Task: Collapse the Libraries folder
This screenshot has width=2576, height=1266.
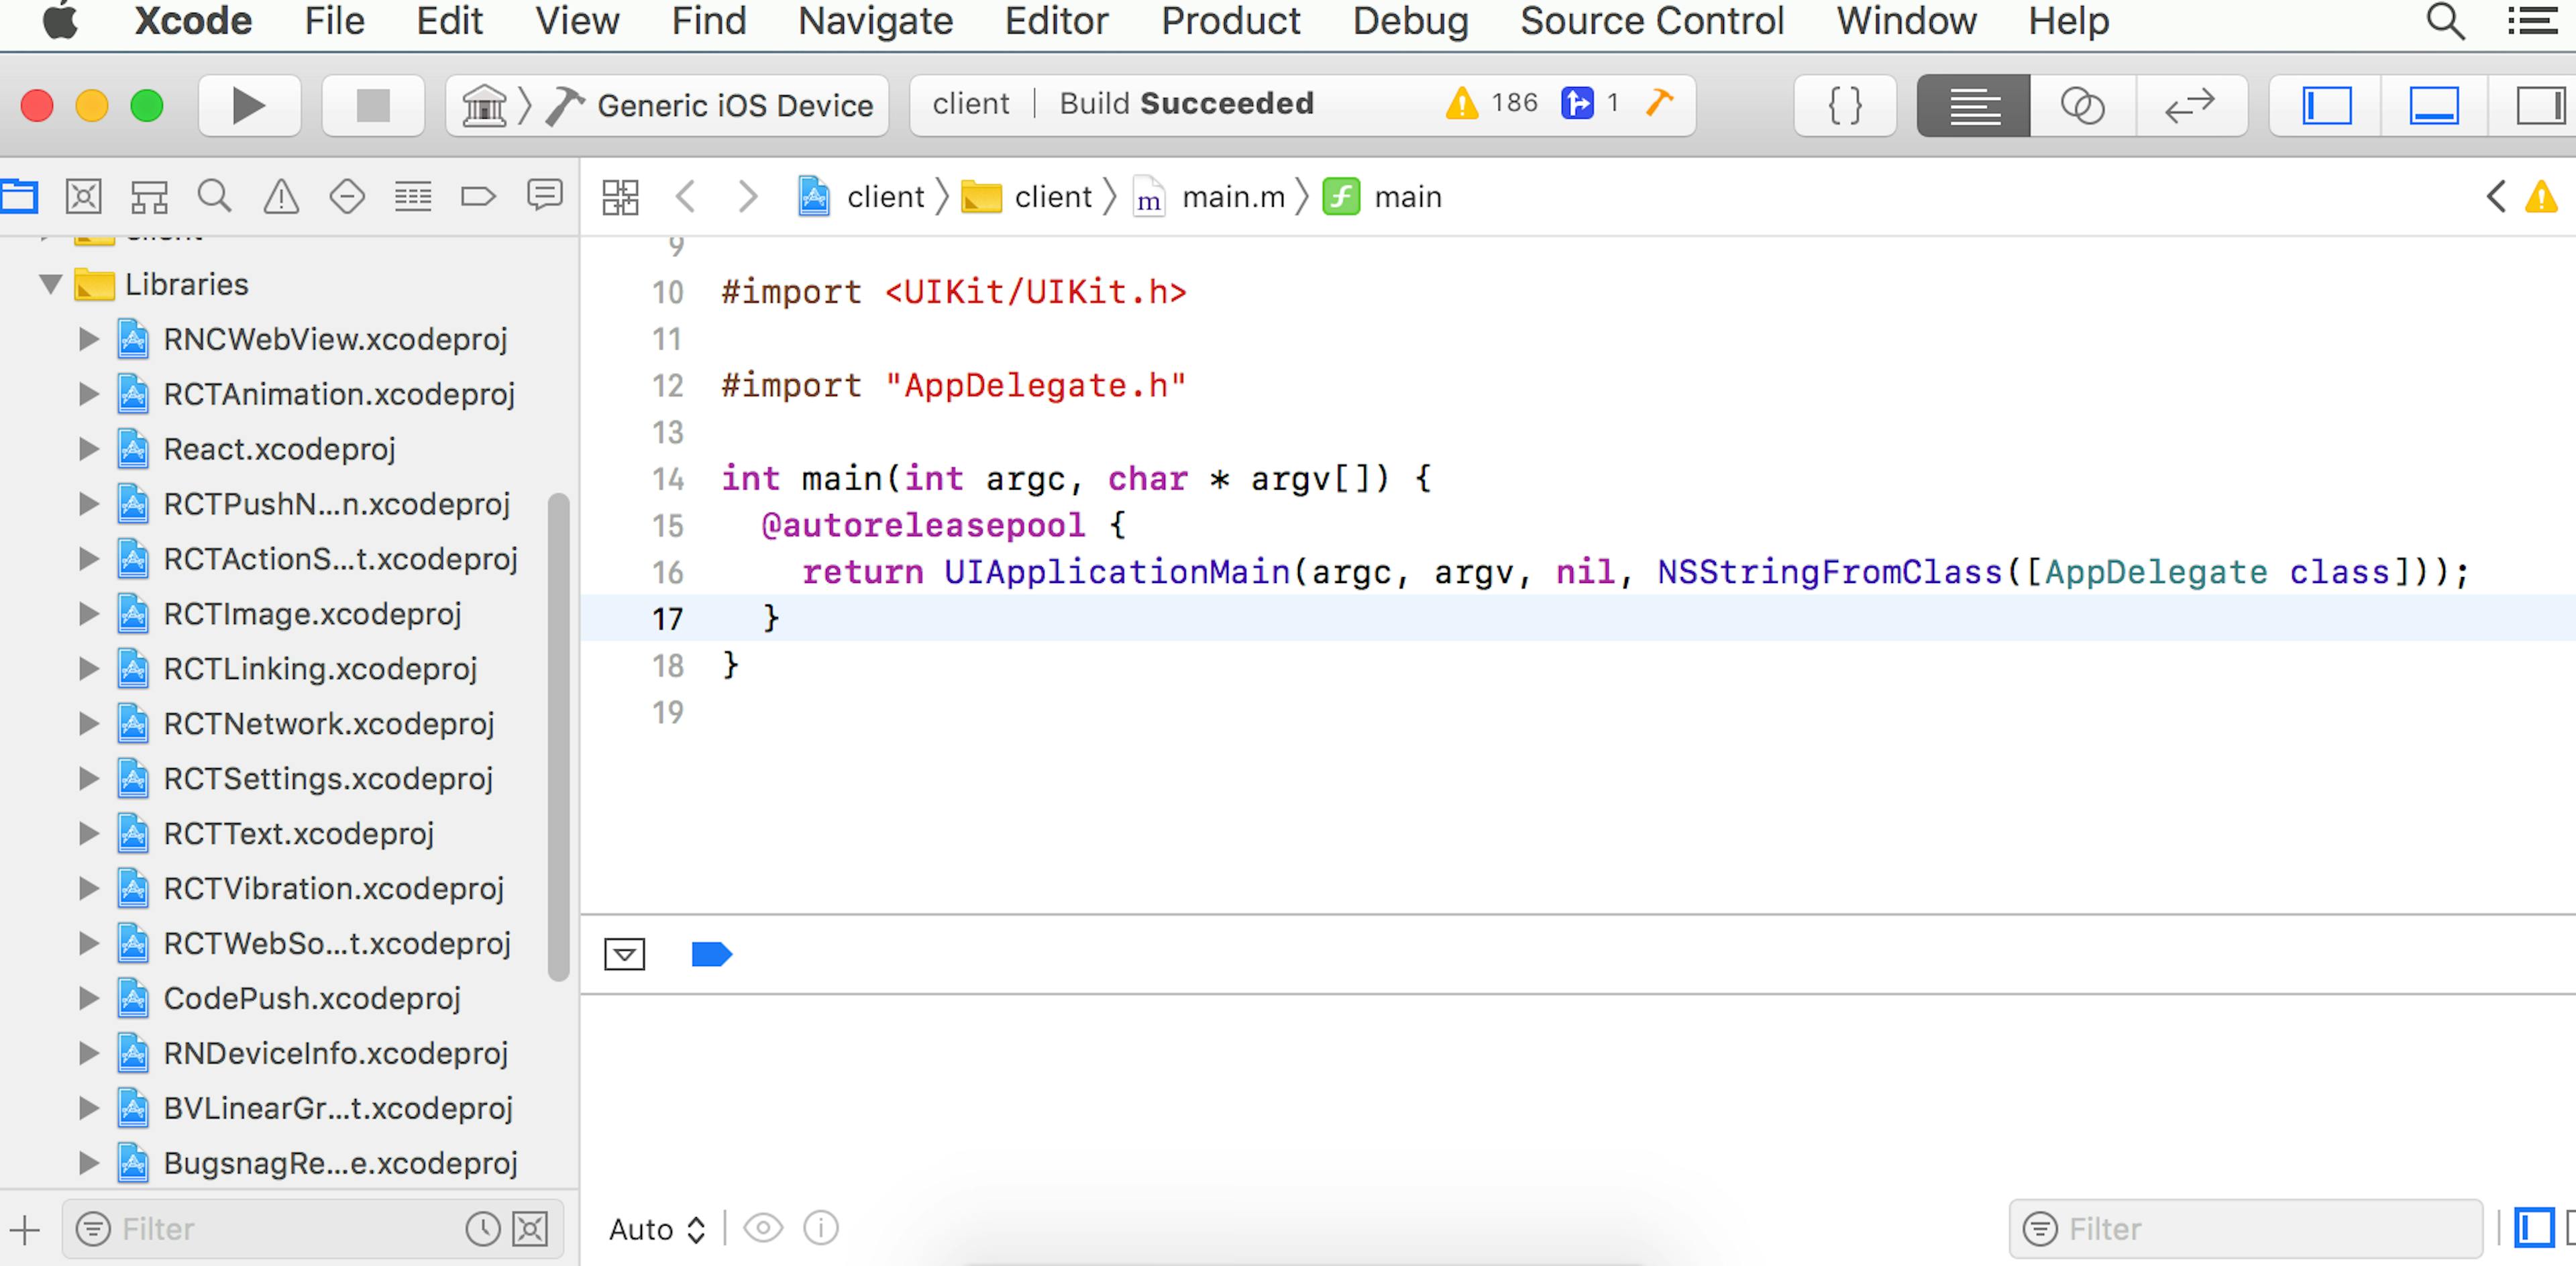Action: point(51,284)
